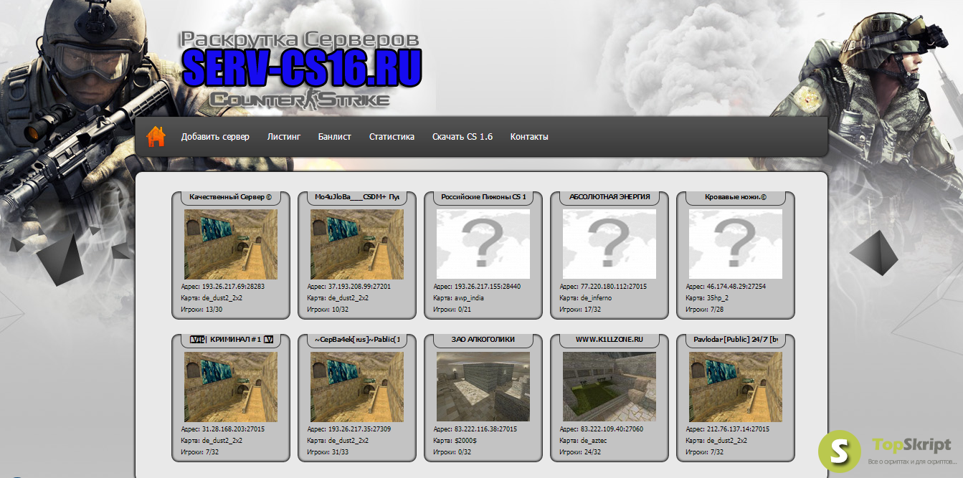
Task: Click player count 17/32
Action: pyautogui.click(x=594, y=310)
